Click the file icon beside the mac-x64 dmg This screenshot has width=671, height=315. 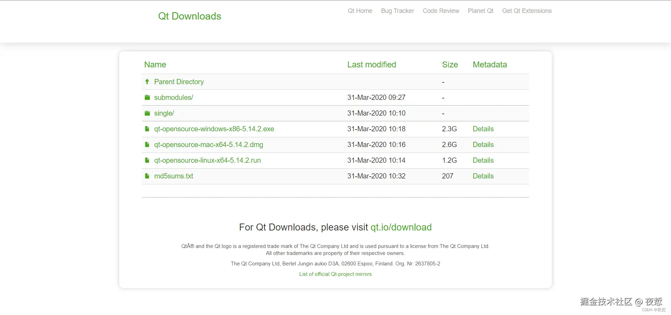tap(147, 145)
